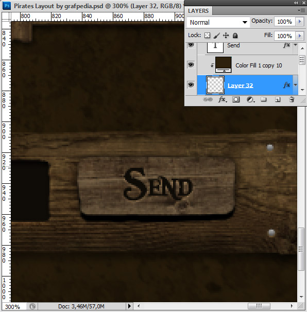This screenshot has width=307, height=312.
Task: Click the canvas vertical scrollbar thumb
Action: [301, 249]
